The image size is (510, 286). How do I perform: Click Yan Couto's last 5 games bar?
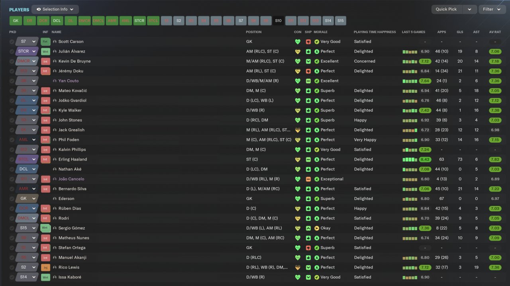(x=410, y=81)
